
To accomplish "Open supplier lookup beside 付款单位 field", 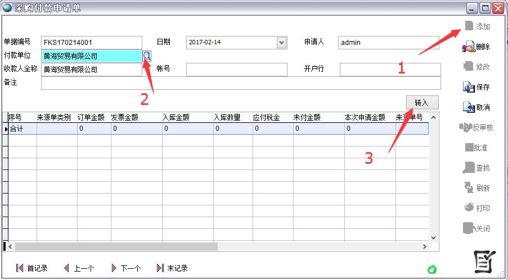I will (147, 56).
